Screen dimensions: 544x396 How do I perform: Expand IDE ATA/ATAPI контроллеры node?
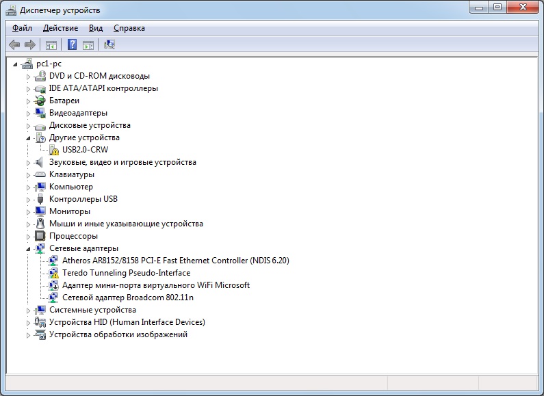pos(29,89)
